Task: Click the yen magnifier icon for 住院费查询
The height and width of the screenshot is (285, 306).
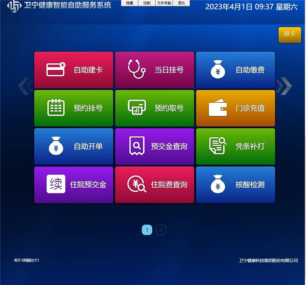Action: tap(137, 184)
